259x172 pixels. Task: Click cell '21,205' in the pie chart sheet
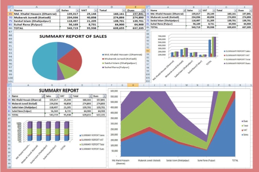click(x=89, y=21)
